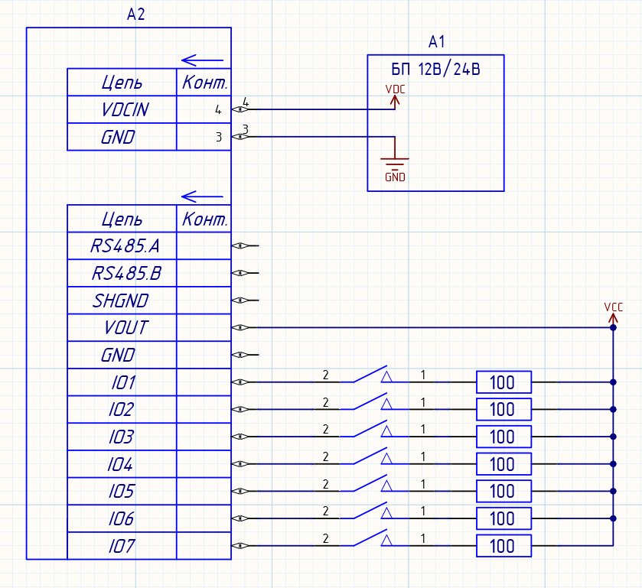Select the Цепь column header
Screen dimensions: 642x588
click(x=122, y=82)
